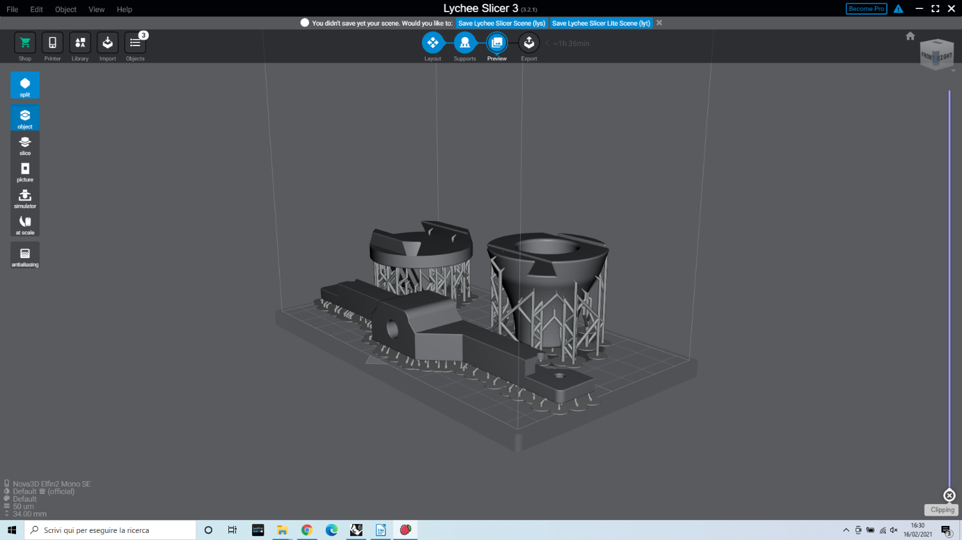
Task: Go to the Export step
Action: click(x=529, y=43)
